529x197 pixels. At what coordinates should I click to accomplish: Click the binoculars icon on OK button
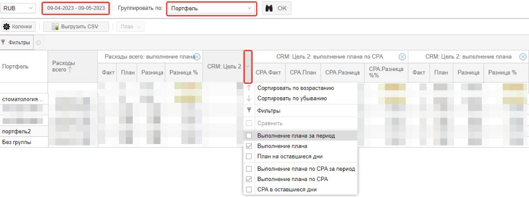click(x=269, y=8)
